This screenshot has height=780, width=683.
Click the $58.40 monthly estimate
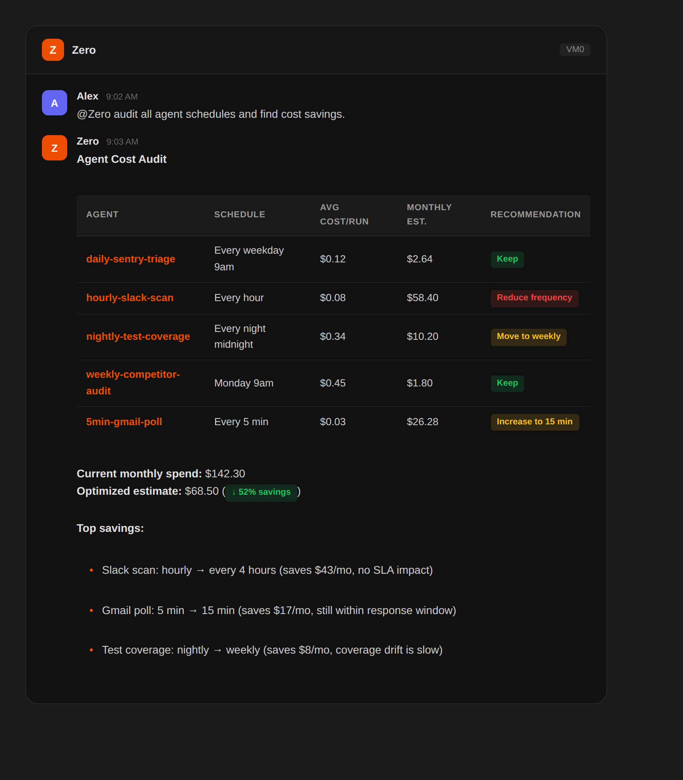(x=423, y=298)
